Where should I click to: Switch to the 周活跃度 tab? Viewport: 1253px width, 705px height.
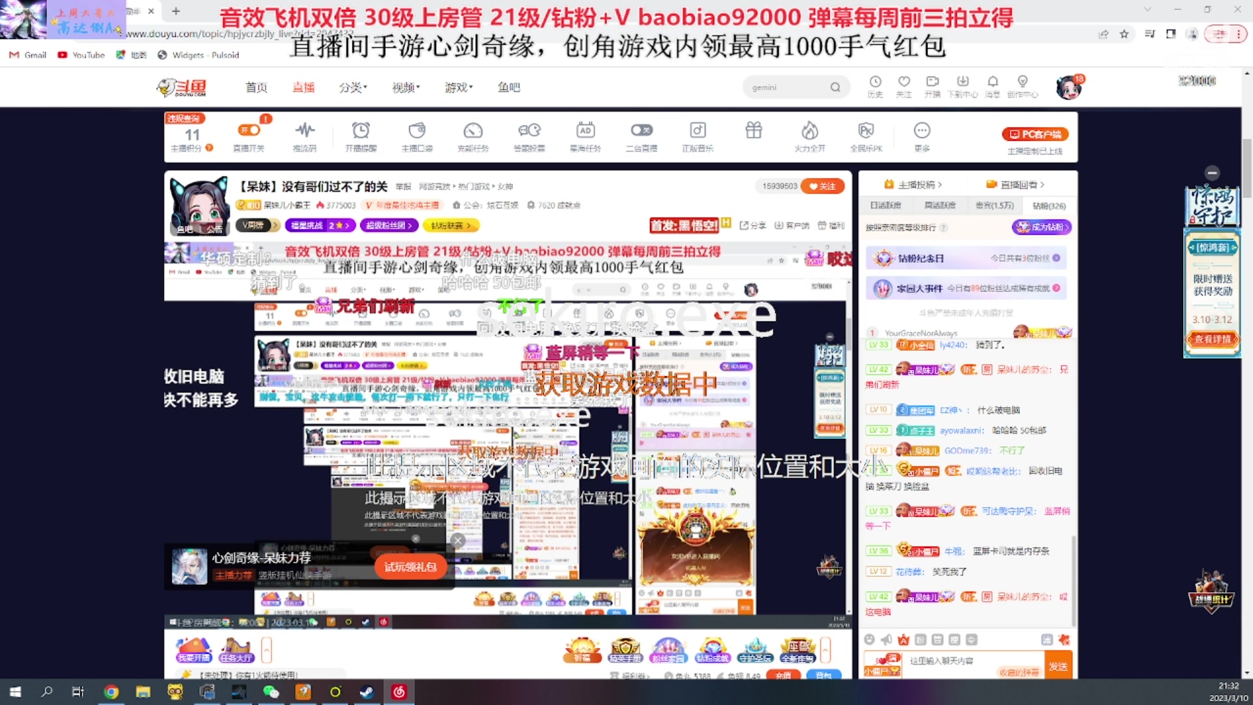click(x=940, y=205)
